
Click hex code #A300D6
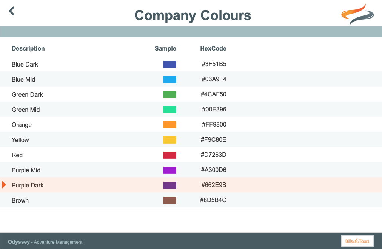point(214,170)
